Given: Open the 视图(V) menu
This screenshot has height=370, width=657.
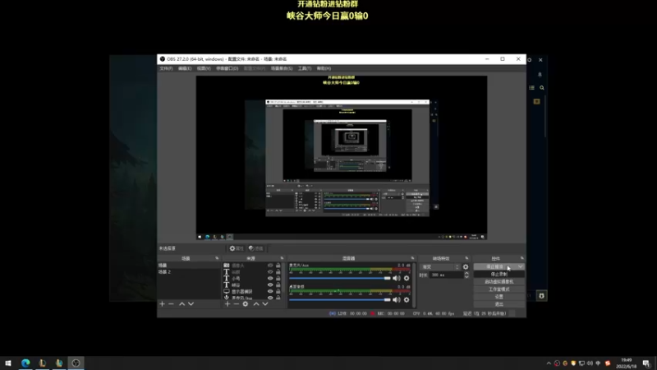Looking at the screenshot, I should [204, 68].
